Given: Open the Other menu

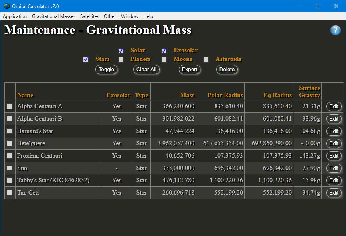Looking at the screenshot, I should coord(110,16).
